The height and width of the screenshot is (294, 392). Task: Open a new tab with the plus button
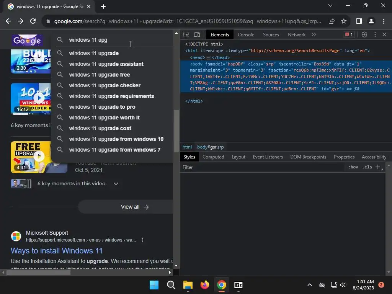point(103,7)
